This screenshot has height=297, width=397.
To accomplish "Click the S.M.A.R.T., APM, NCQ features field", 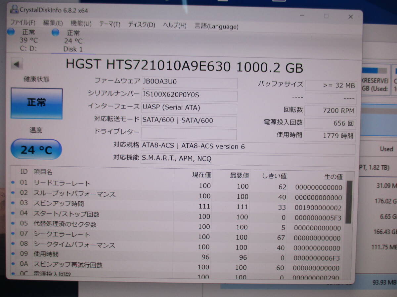I will coord(248,160).
